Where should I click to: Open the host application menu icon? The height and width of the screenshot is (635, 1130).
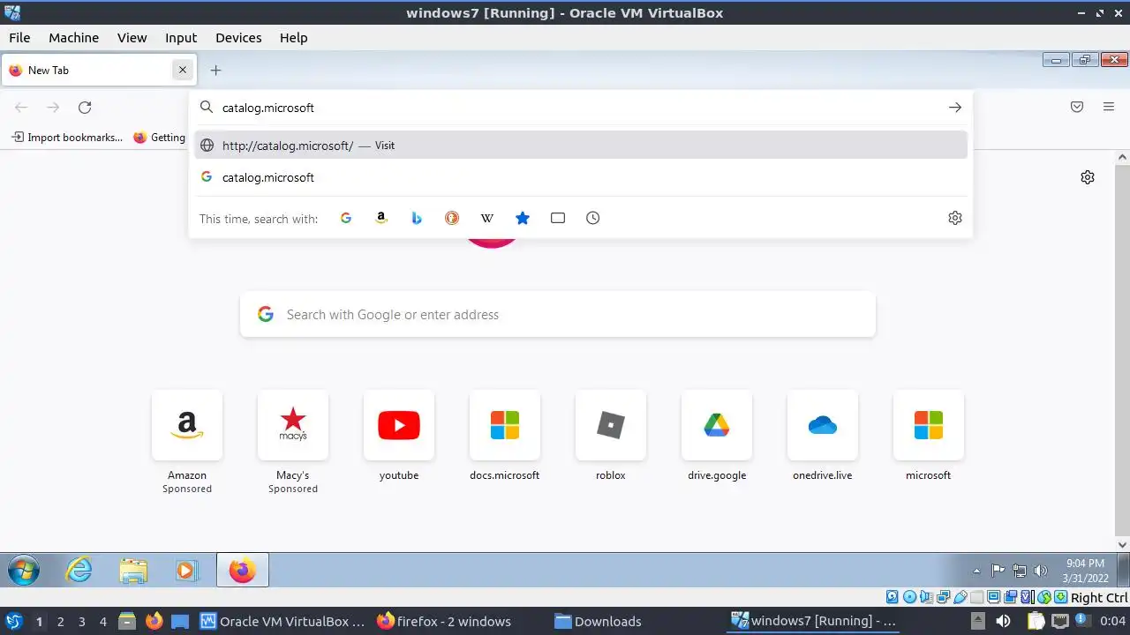[x=13, y=621]
